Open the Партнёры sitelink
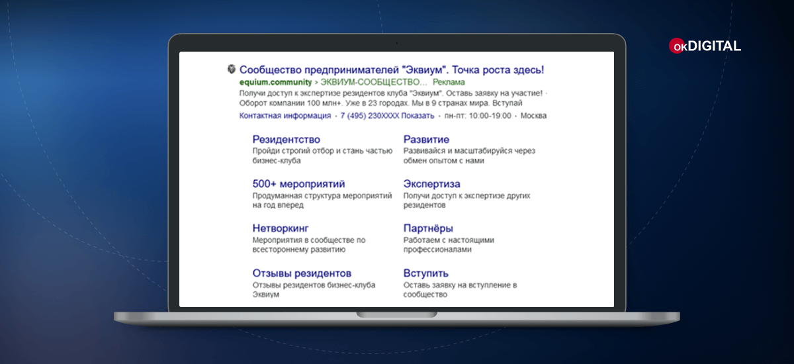This screenshot has height=364, width=794. (x=429, y=228)
